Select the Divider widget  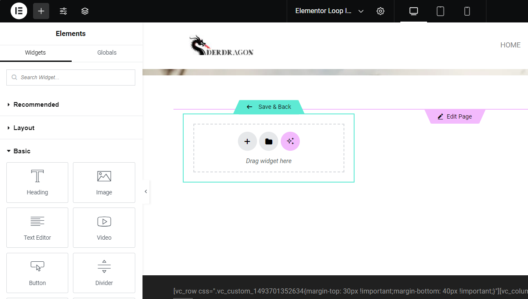pyautogui.click(x=104, y=273)
